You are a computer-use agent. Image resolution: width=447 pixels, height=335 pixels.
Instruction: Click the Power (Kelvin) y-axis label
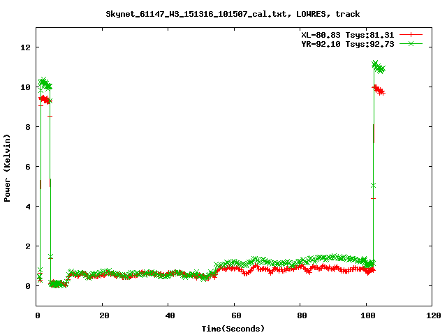coord(8,167)
